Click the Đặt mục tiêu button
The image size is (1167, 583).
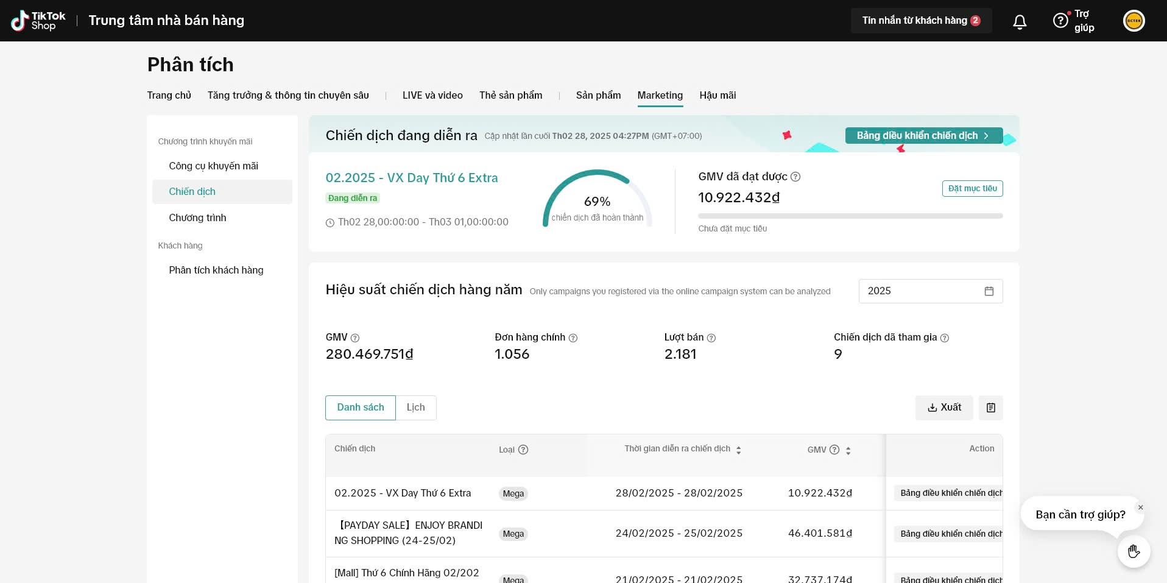click(972, 188)
